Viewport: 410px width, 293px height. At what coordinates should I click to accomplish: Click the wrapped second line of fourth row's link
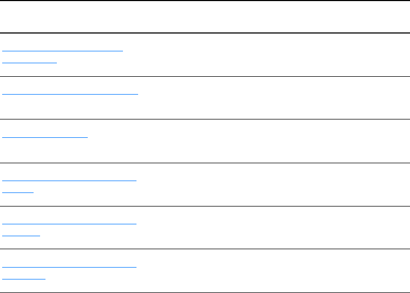[x=18, y=190]
